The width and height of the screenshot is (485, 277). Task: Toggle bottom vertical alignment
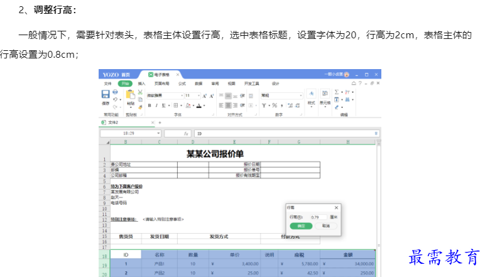(236, 96)
